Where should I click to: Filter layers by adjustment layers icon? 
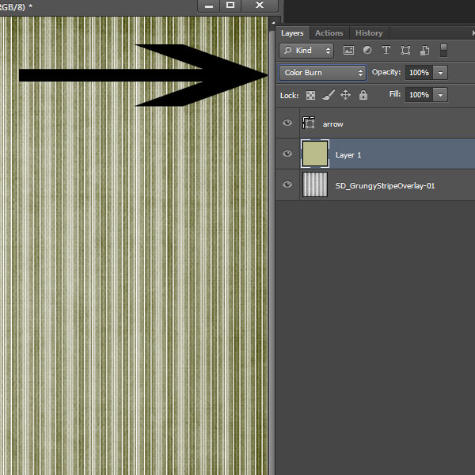pyautogui.click(x=367, y=50)
